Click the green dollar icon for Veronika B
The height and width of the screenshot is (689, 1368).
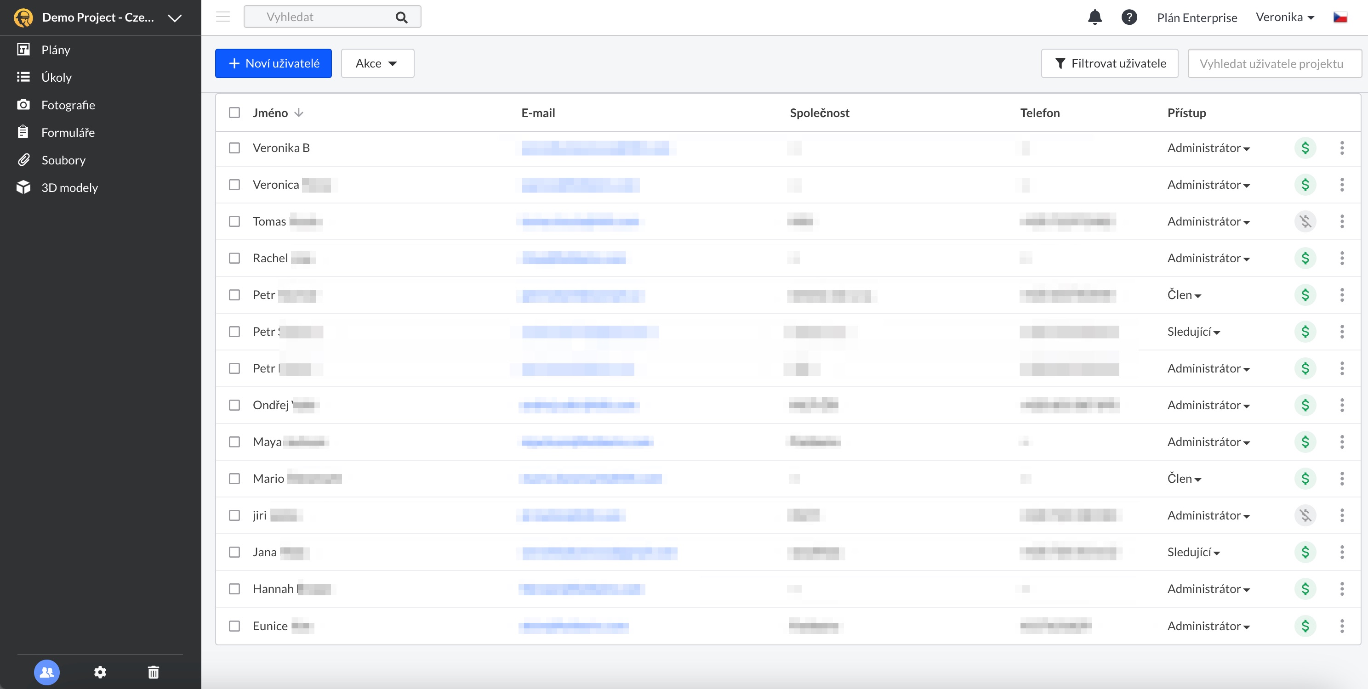click(1305, 148)
